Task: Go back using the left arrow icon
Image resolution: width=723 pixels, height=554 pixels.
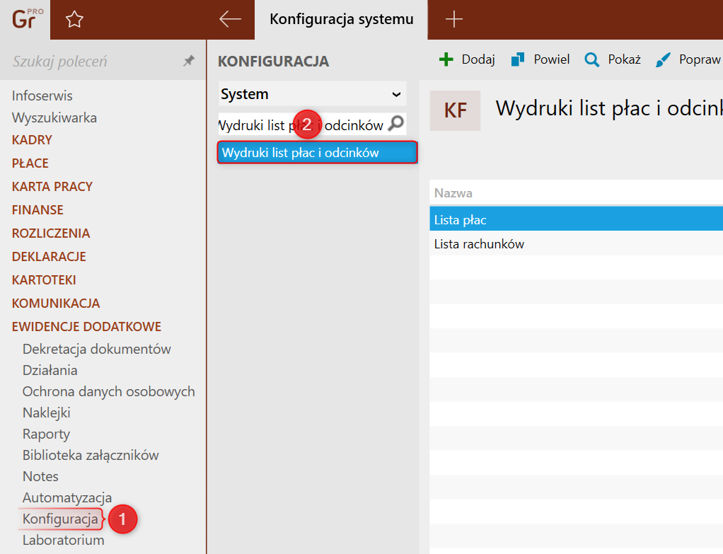Action: coord(230,19)
